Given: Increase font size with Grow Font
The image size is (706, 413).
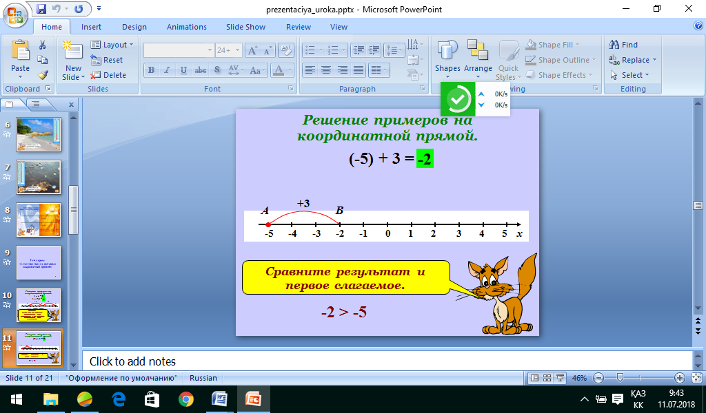Looking at the screenshot, I should tap(252, 50).
